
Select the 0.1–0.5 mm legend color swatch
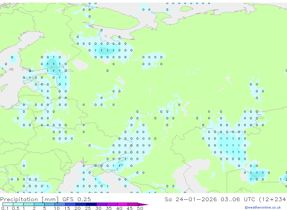point(8,204)
